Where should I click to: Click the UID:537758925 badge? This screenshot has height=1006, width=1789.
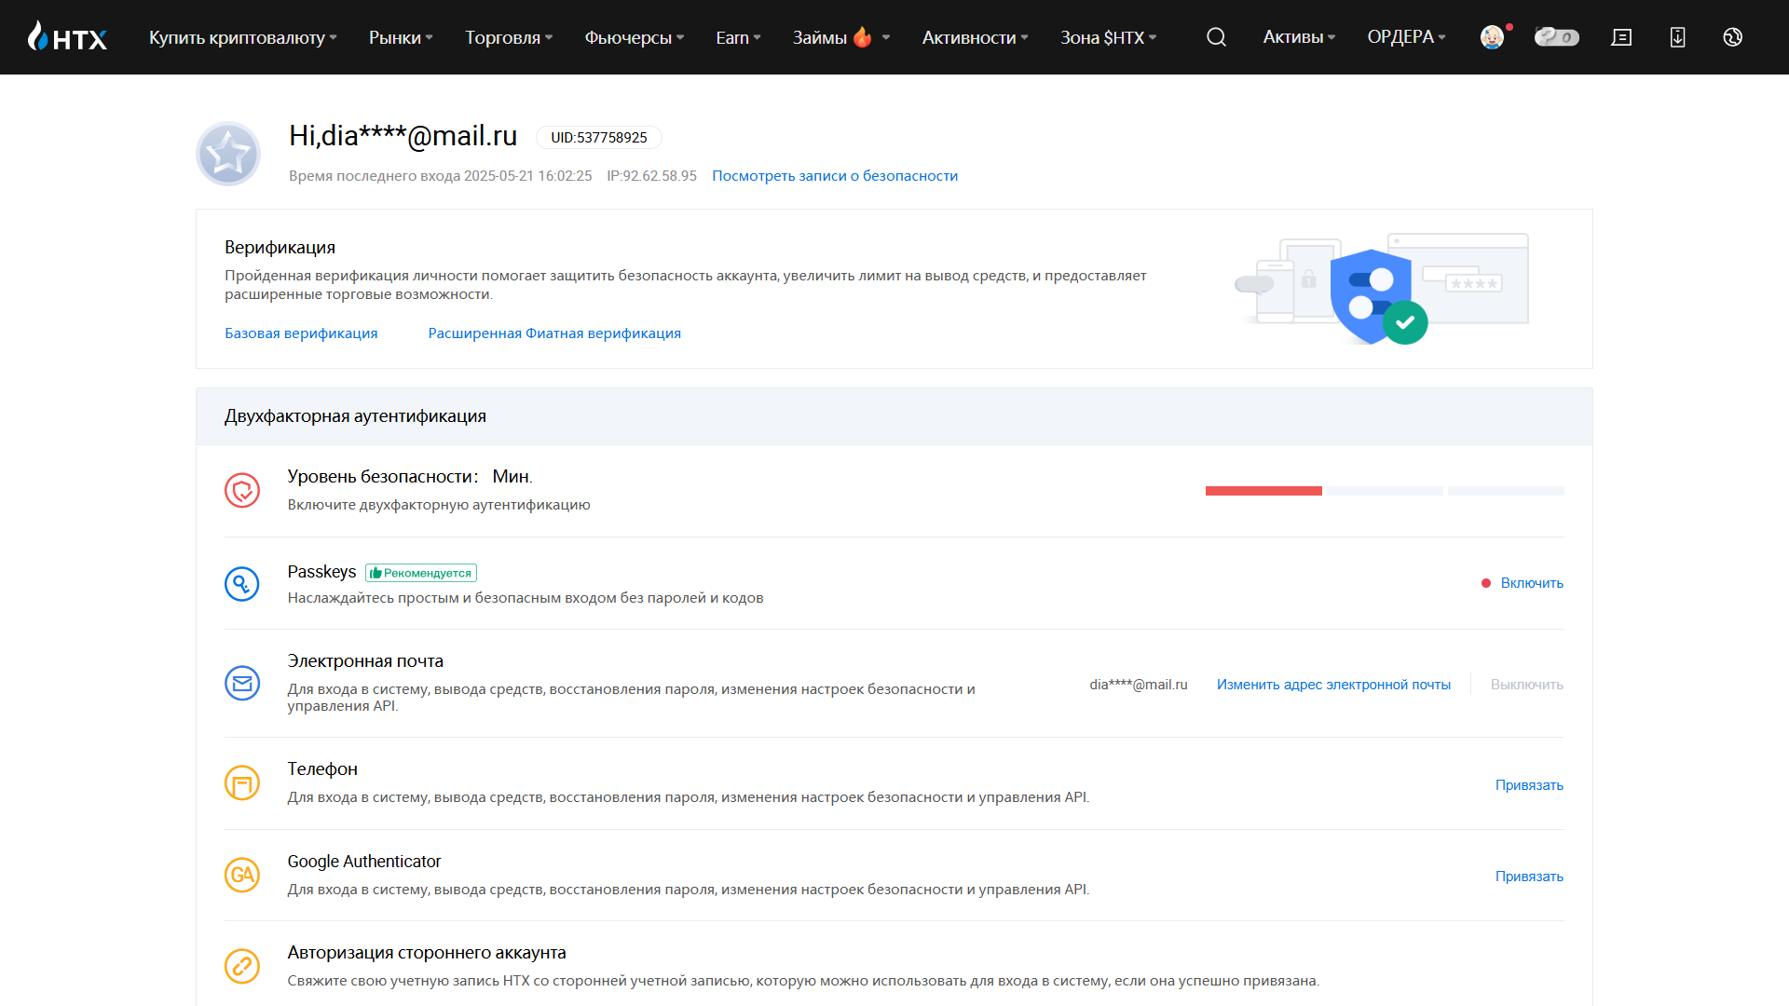[598, 138]
